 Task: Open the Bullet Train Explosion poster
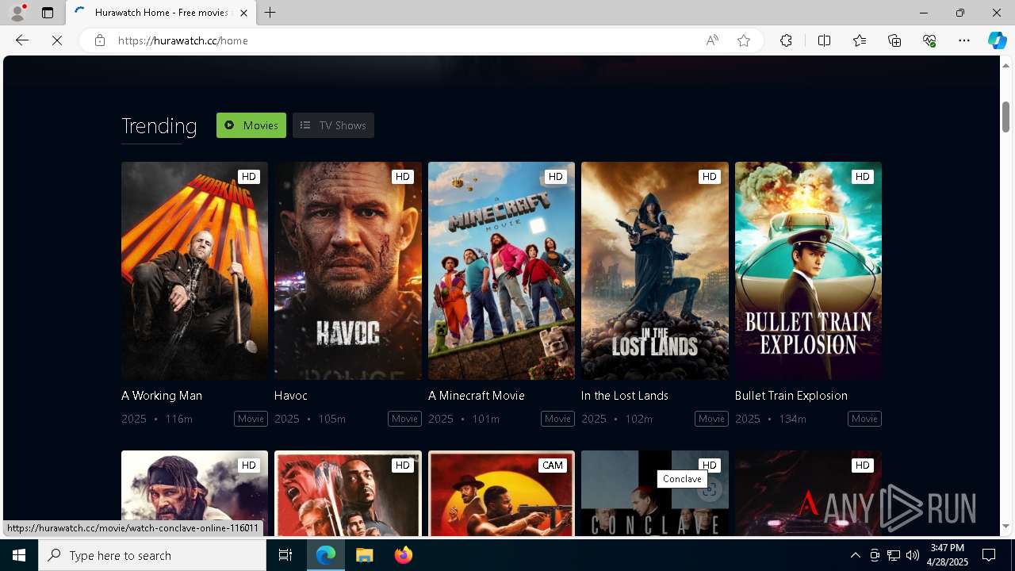[x=808, y=270]
